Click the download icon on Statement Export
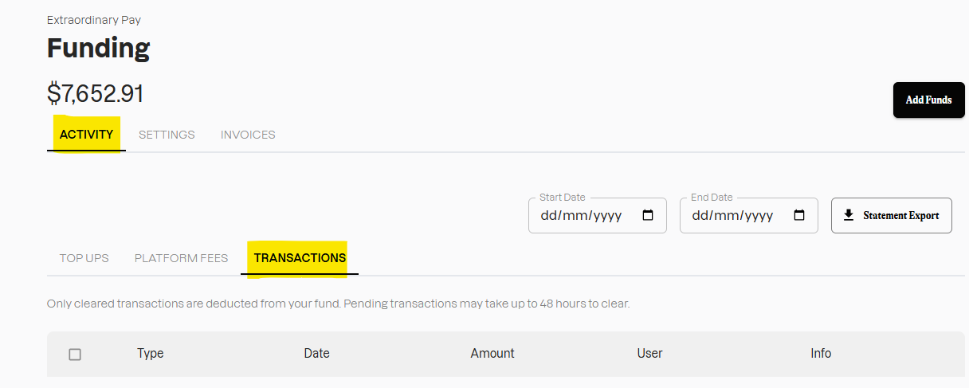 pyautogui.click(x=849, y=215)
